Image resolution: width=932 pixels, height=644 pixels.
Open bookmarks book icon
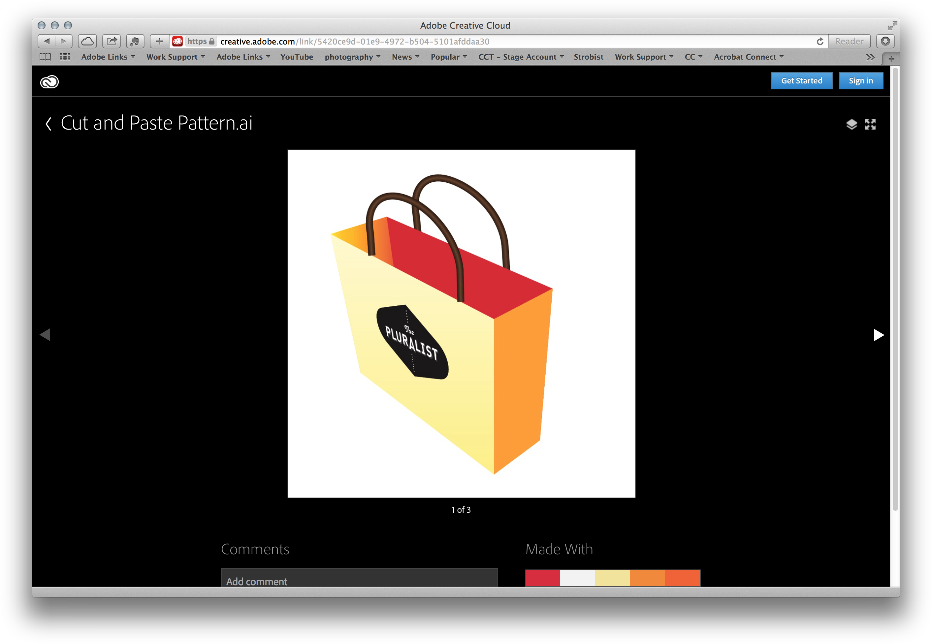tap(45, 57)
